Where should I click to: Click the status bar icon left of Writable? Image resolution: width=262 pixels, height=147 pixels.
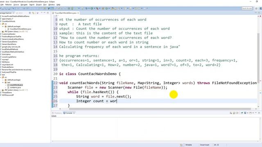181,145
